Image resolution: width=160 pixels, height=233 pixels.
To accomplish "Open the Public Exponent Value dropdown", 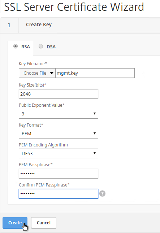I will 59,114.
